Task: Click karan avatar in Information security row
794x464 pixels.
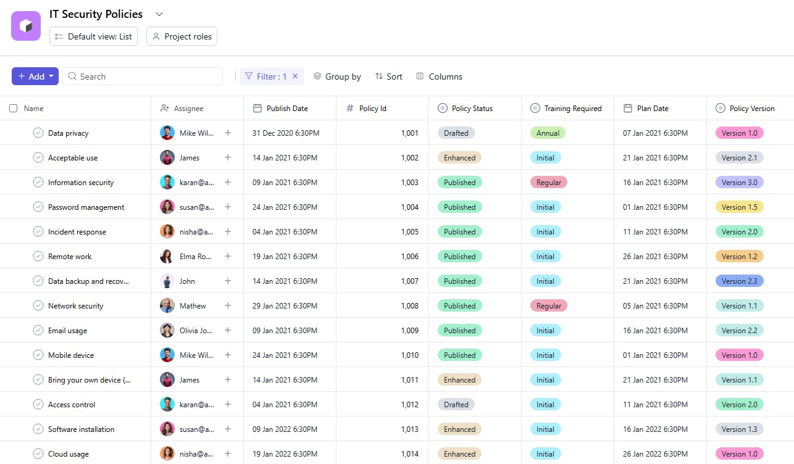Action: pos(167,182)
